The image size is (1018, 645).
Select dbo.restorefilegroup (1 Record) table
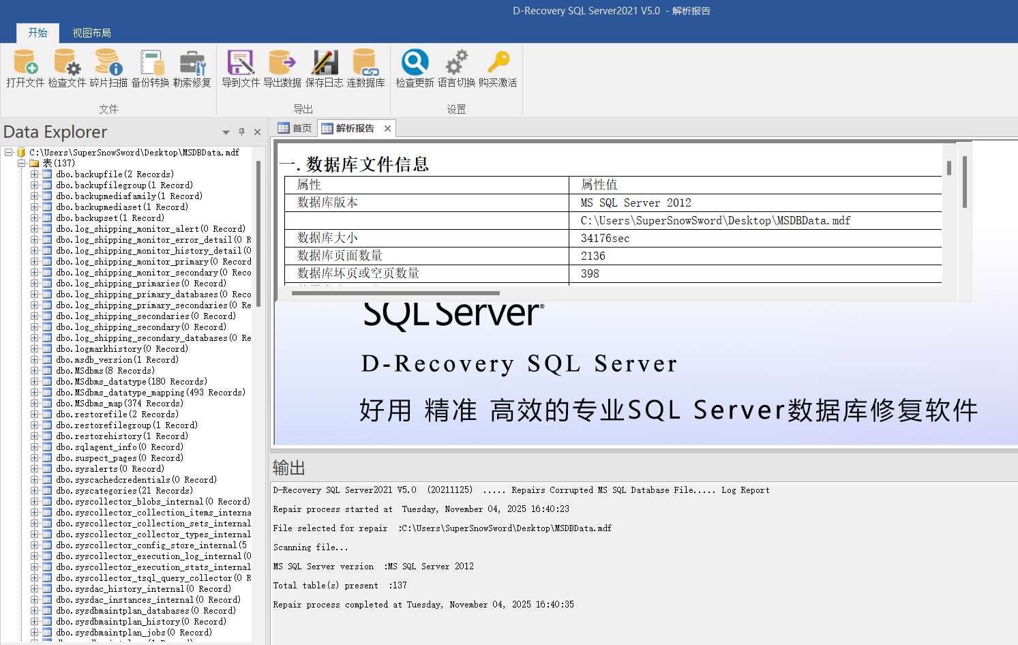coord(127,425)
